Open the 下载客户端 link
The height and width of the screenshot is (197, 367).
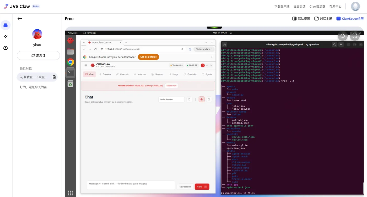(282, 7)
